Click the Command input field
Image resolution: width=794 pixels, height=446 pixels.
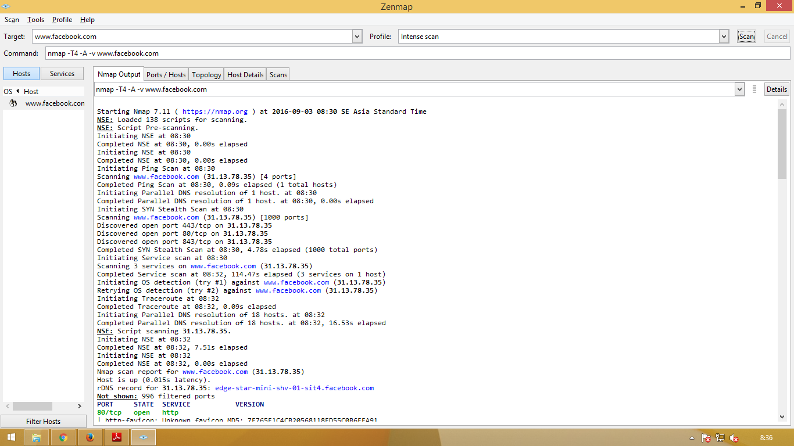[417, 53]
